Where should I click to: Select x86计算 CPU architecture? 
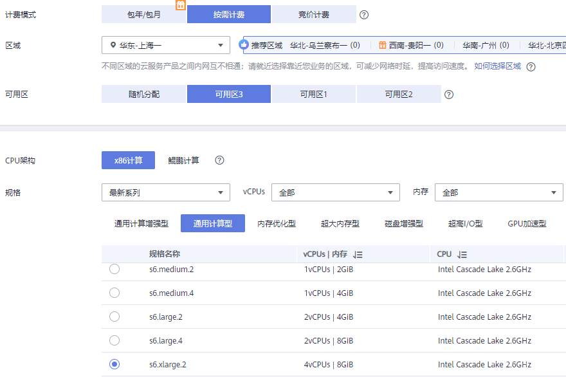pos(128,160)
